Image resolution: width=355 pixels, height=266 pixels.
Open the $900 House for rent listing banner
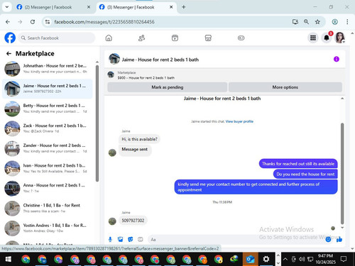(225, 75)
